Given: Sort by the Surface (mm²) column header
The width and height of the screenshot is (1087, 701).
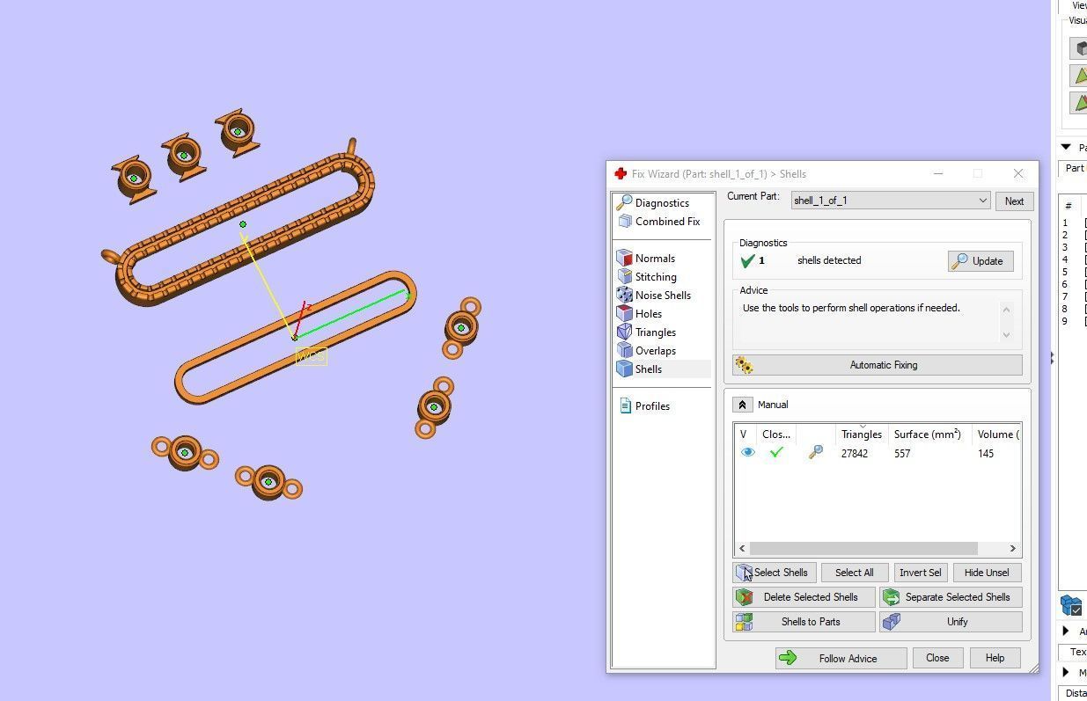Looking at the screenshot, I should point(929,434).
